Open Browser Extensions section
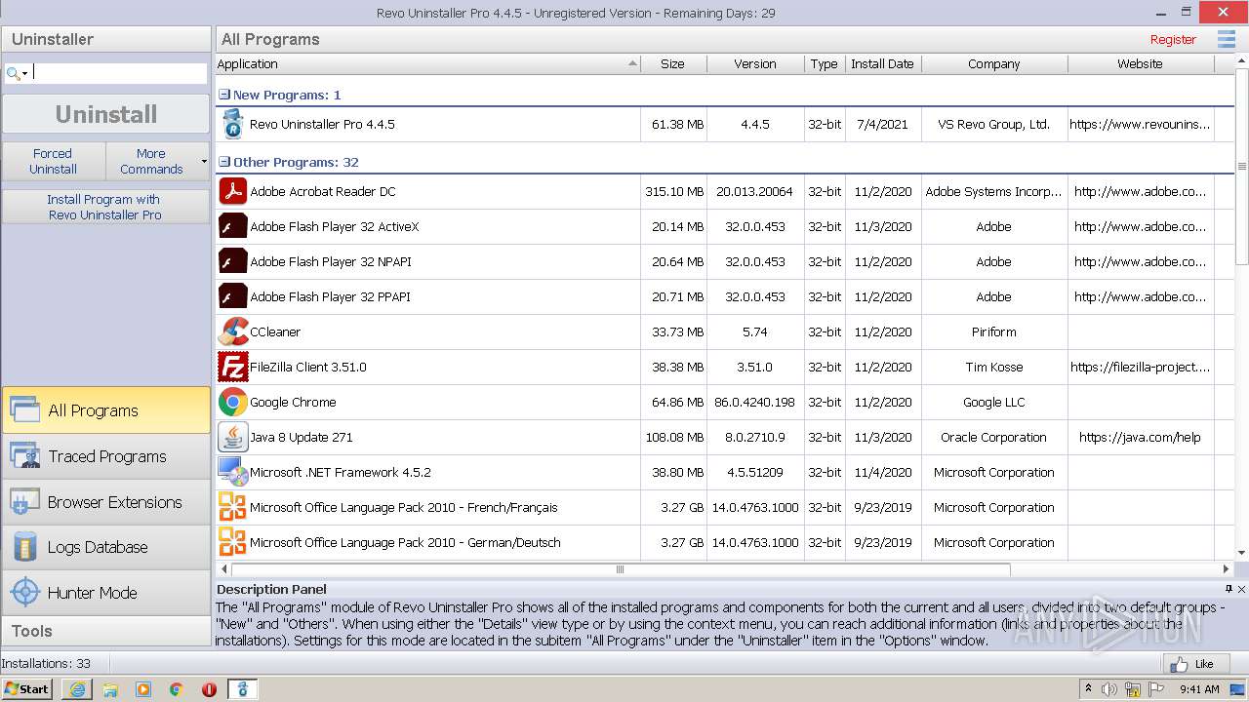This screenshot has width=1249, height=702. pyautogui.click(x=105, y=502)
